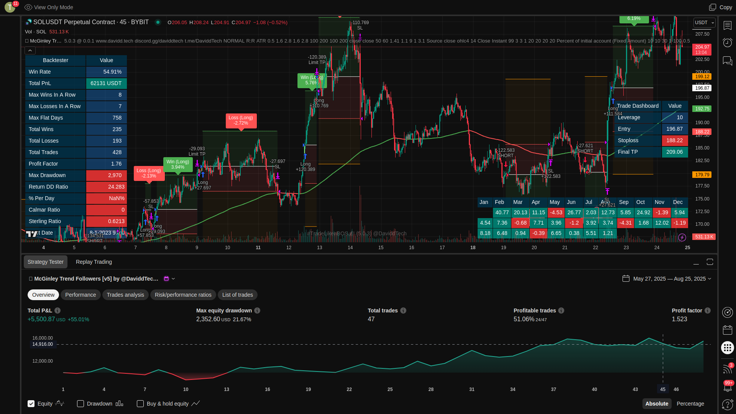The image size is (736, 414).
Task: Click the Leverage value 10
Action: point(675,117)
